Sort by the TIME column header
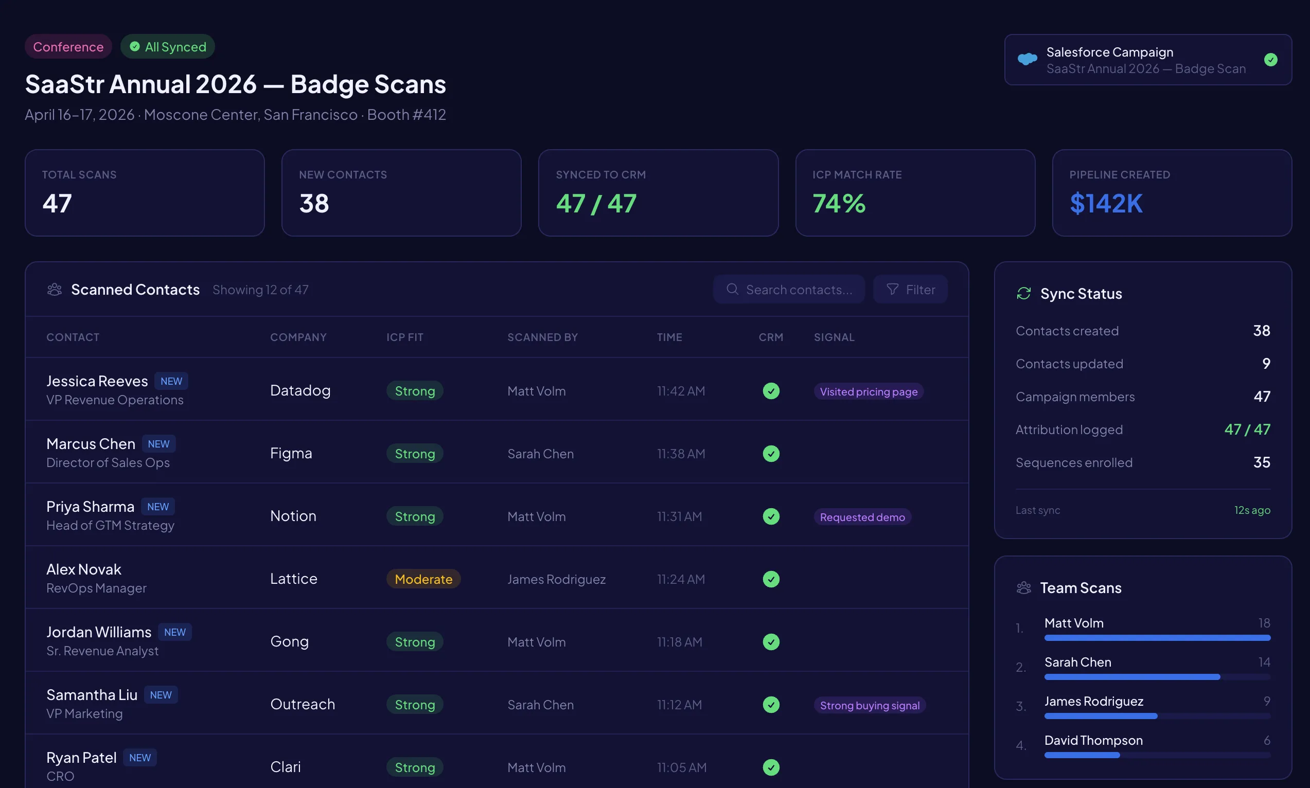Image resolution: width=1310 pixels, height=788 pixels. tap(669, 337)
